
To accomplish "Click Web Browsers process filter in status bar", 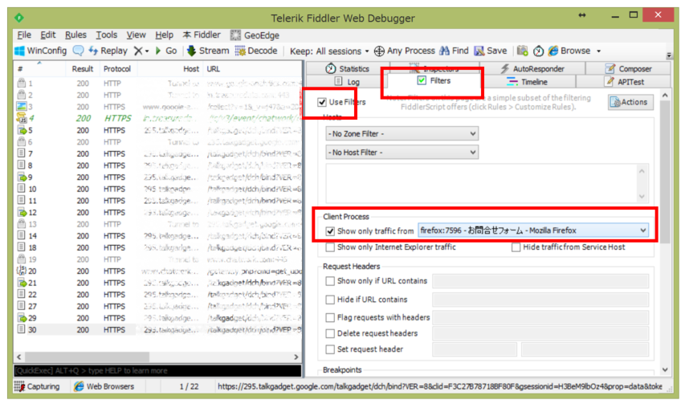I will coord(104,386).
